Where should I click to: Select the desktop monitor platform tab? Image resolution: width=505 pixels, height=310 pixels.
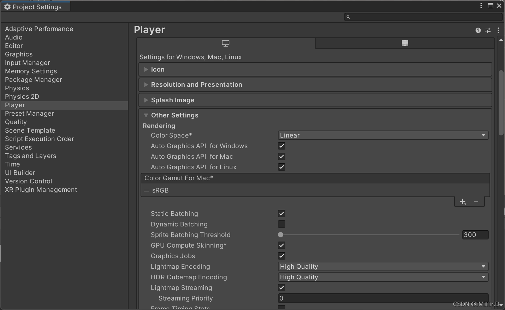point(226,43)
